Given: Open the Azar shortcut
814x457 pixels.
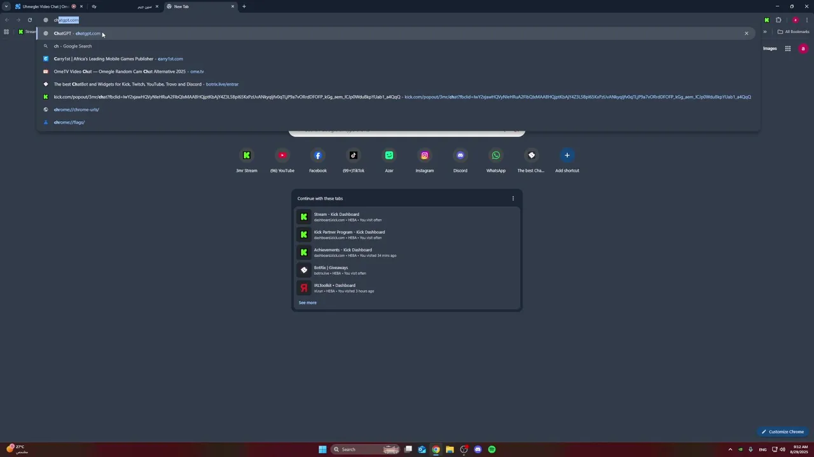Looking at the screenshot, I should pos(389,161).
